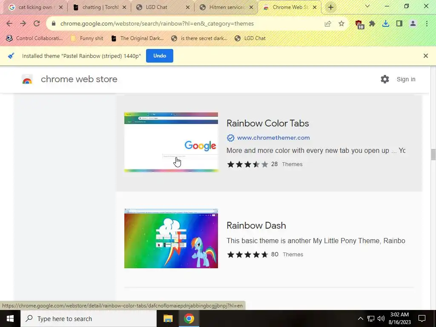
Task: Click the Rainbow Color Tabs description text
Action: point(316,150)
